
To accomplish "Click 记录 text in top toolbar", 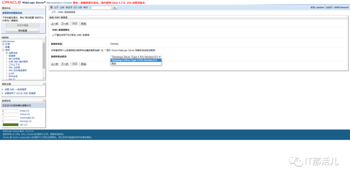I will 80,7.
